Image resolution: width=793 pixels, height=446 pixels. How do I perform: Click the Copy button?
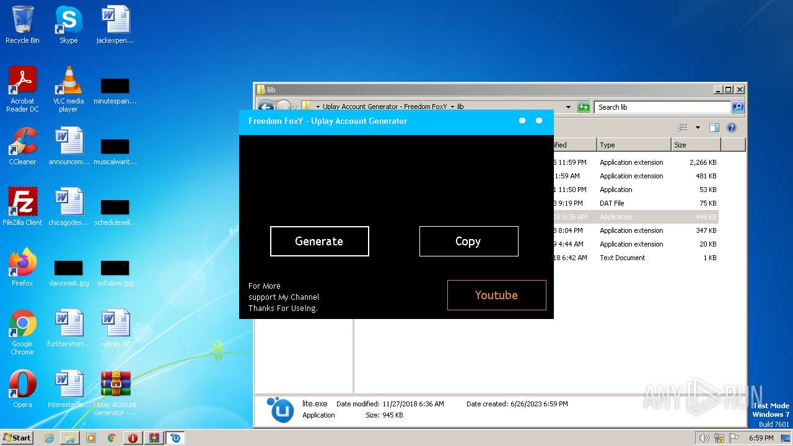pos(468,241)
